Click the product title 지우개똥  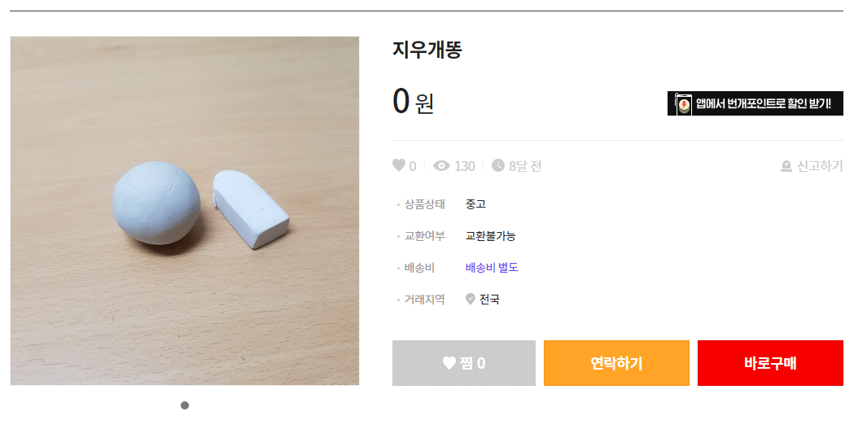click(427, 50)
